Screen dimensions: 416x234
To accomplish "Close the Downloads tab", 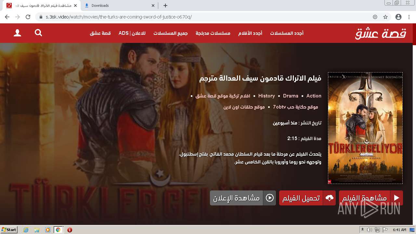I will click(x=153, y=6).
